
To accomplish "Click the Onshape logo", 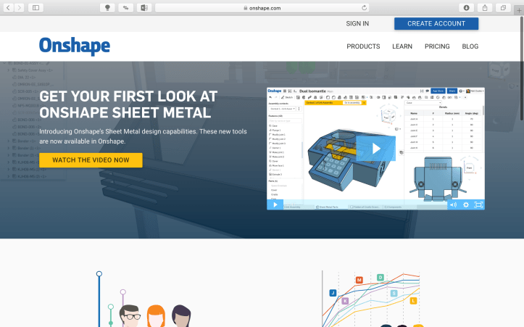I will pos(75,46).
